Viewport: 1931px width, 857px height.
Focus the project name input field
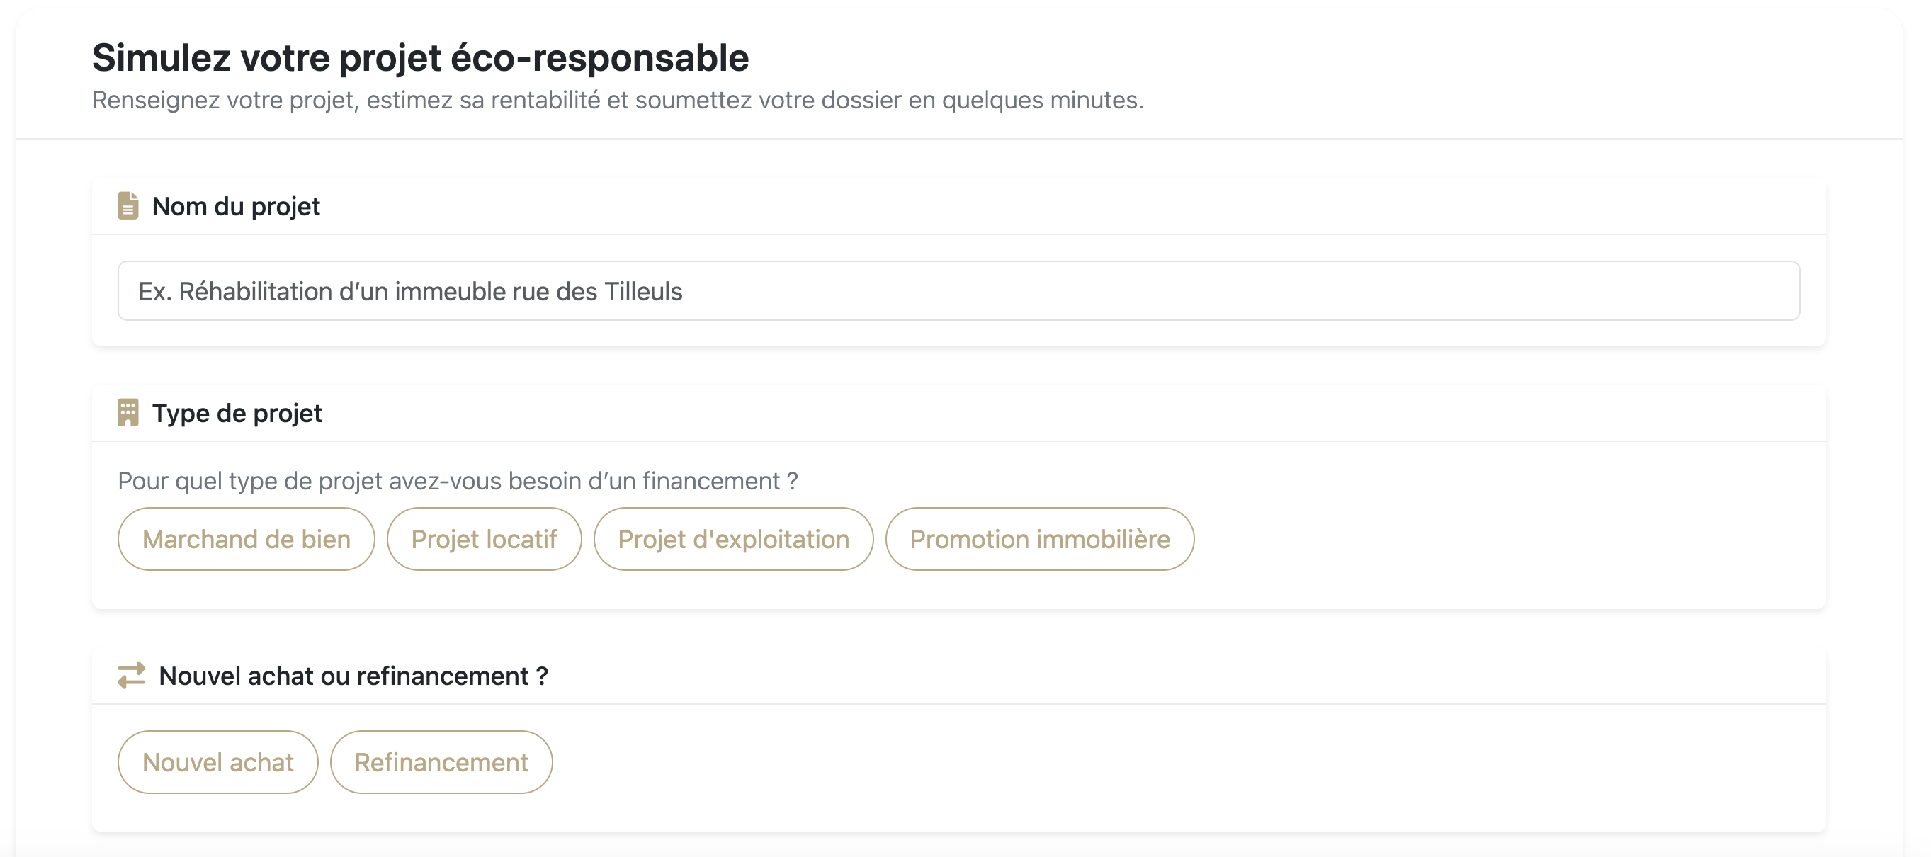pos(958,291)
